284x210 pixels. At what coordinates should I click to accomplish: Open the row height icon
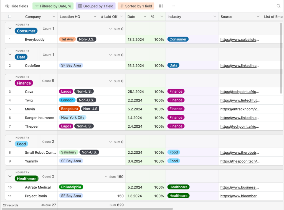161,6
